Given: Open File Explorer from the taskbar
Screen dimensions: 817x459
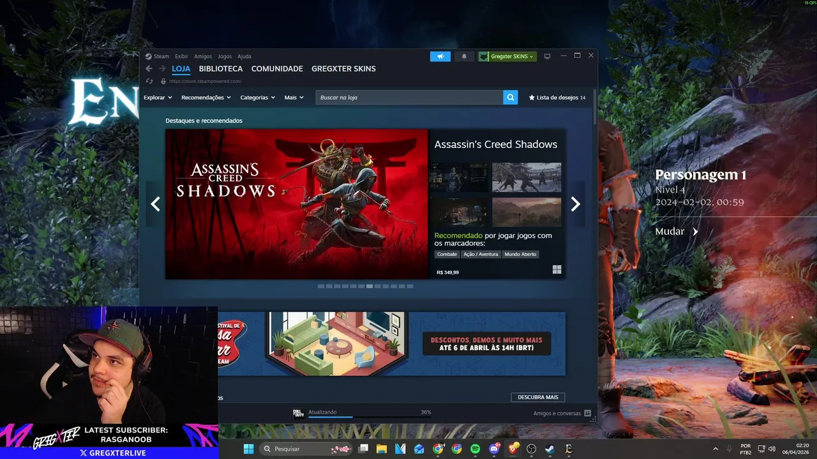Looking at the screenshot, I should 382,449.
